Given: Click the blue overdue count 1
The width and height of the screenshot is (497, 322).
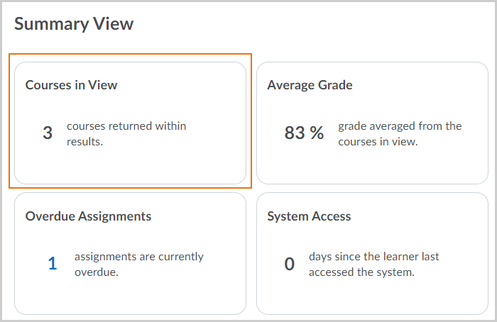Looking at the screenshot, I should (x=53, y=264).
